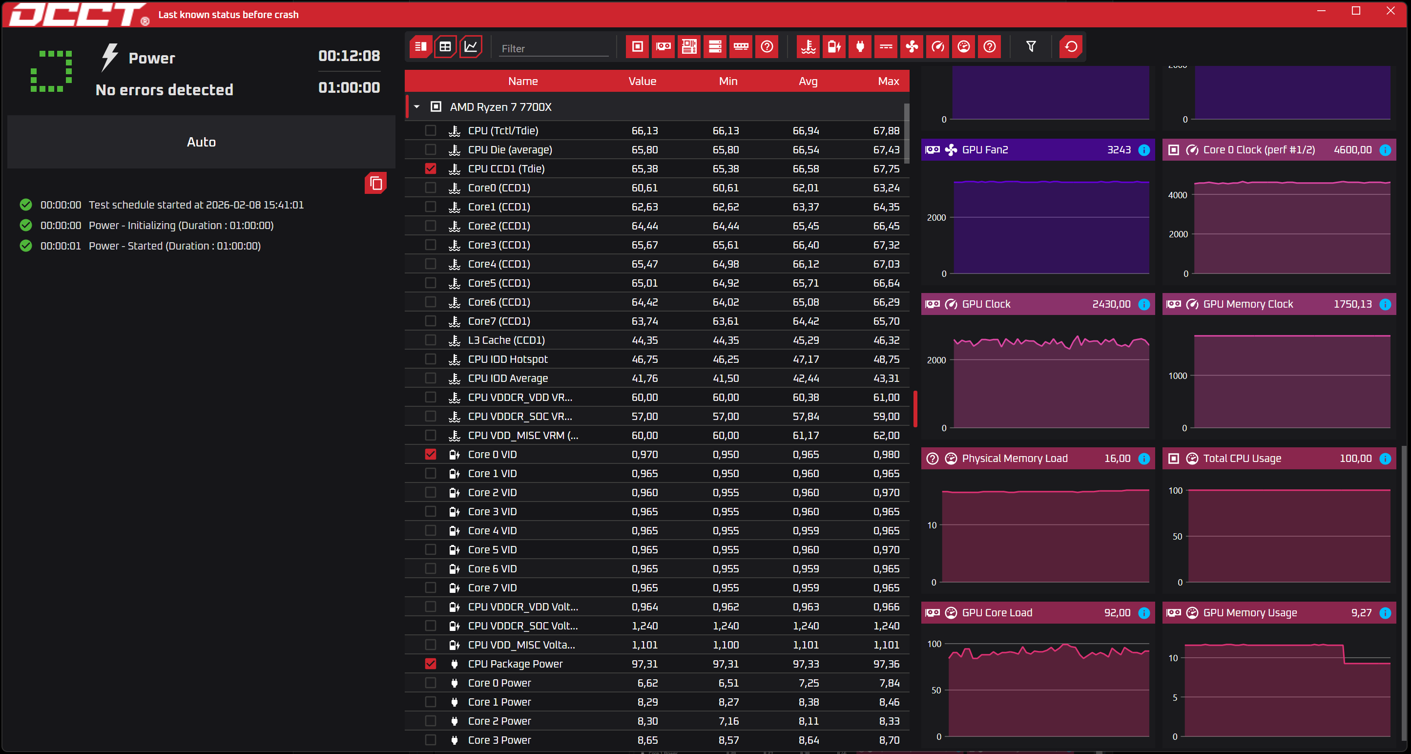Viewport: 1411px width, 754px height.
Task: Toggle the power plug sensor filter
Action: (x=860, y=46)
